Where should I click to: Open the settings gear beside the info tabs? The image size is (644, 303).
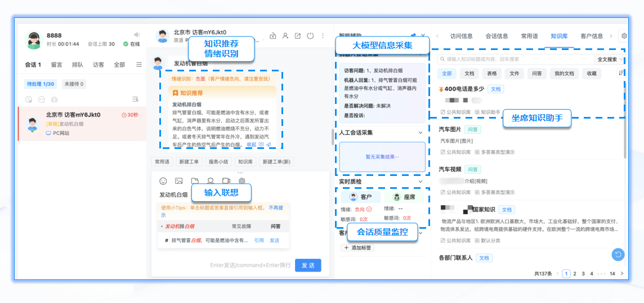pyautogui.click(x=624, y=36)
